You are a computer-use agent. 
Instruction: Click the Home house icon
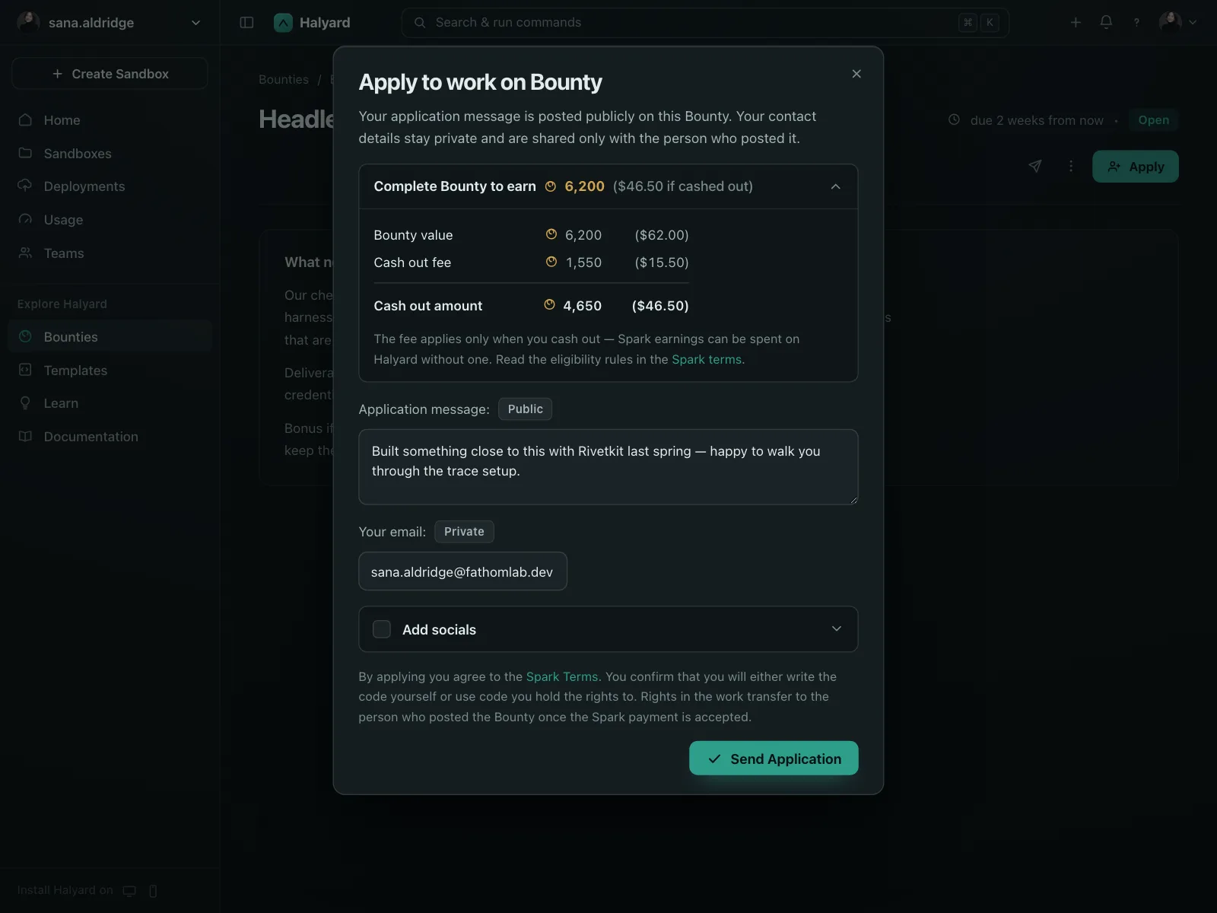[25, 119]
